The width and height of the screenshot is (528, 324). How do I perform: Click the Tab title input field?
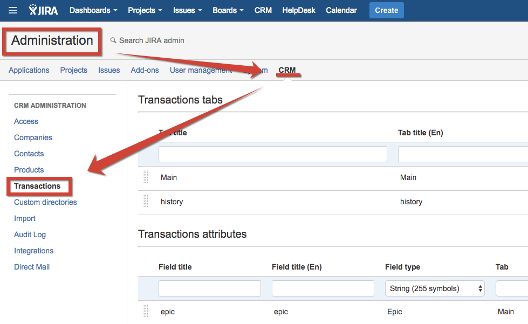[272, 154]
